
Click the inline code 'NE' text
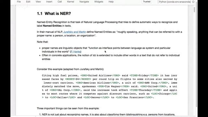94,56
